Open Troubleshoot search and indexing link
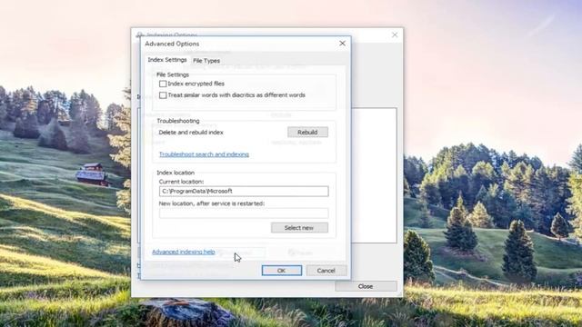The image size is (582, 327). [x=204, y=154]
